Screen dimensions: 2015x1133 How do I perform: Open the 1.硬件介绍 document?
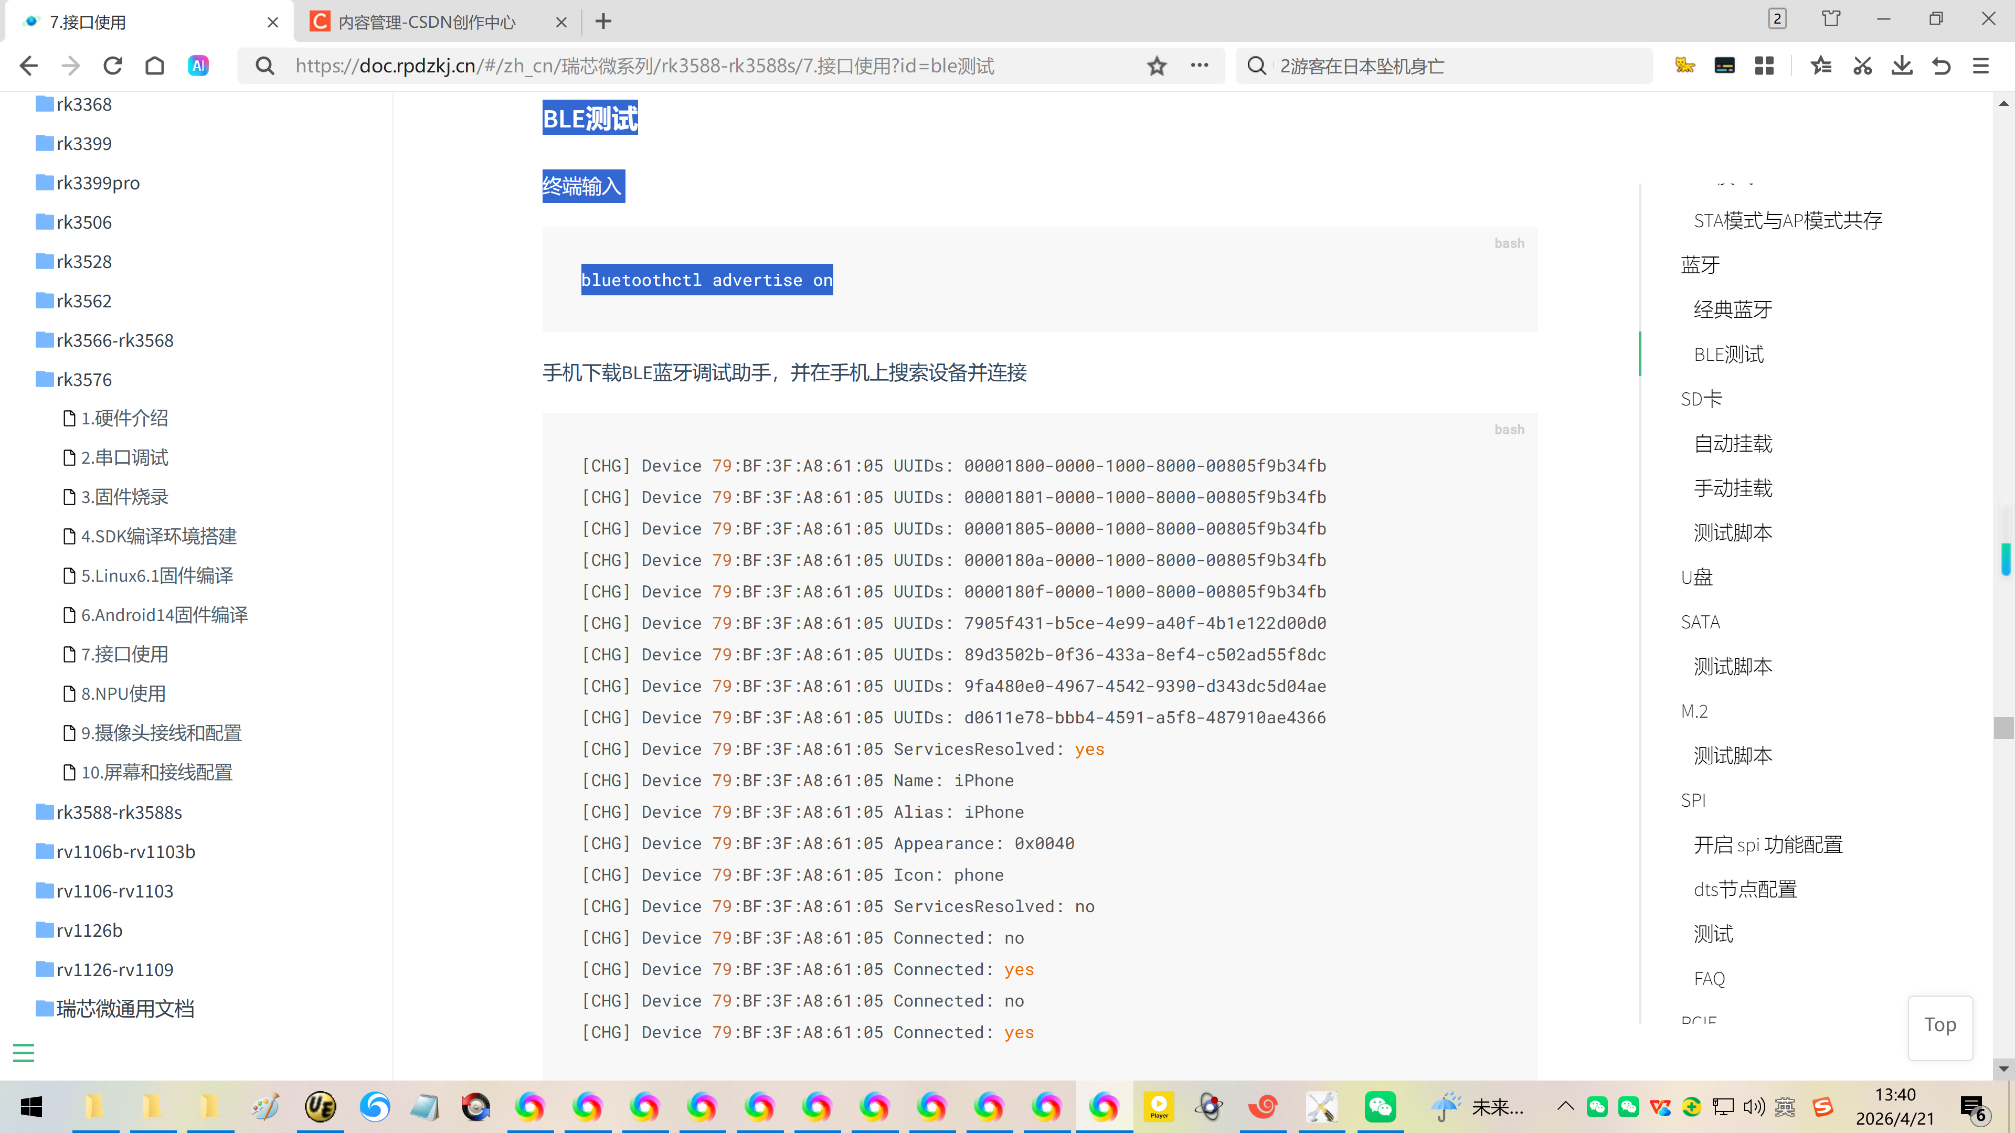click(x=116, y=419)
